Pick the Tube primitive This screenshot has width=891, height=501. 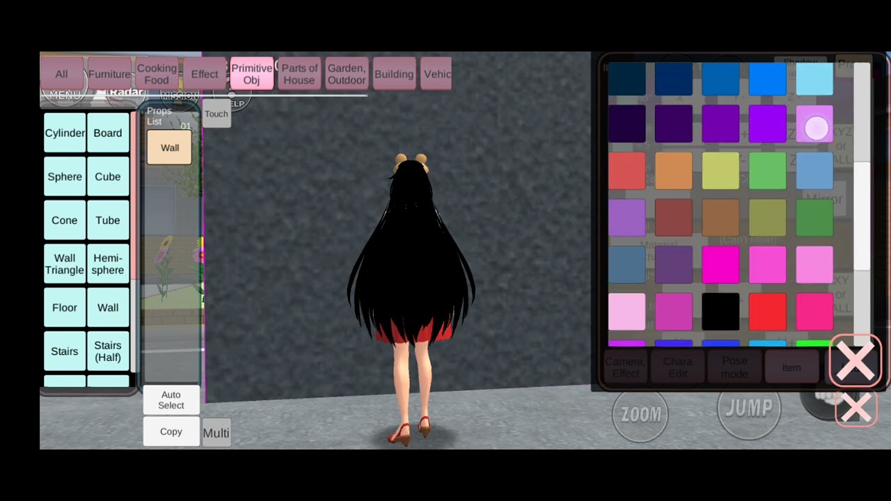click(108, 220)
